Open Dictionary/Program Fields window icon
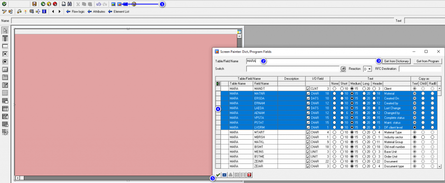Image resolution: width=445 pixels, height=183 pixels. 119,4
